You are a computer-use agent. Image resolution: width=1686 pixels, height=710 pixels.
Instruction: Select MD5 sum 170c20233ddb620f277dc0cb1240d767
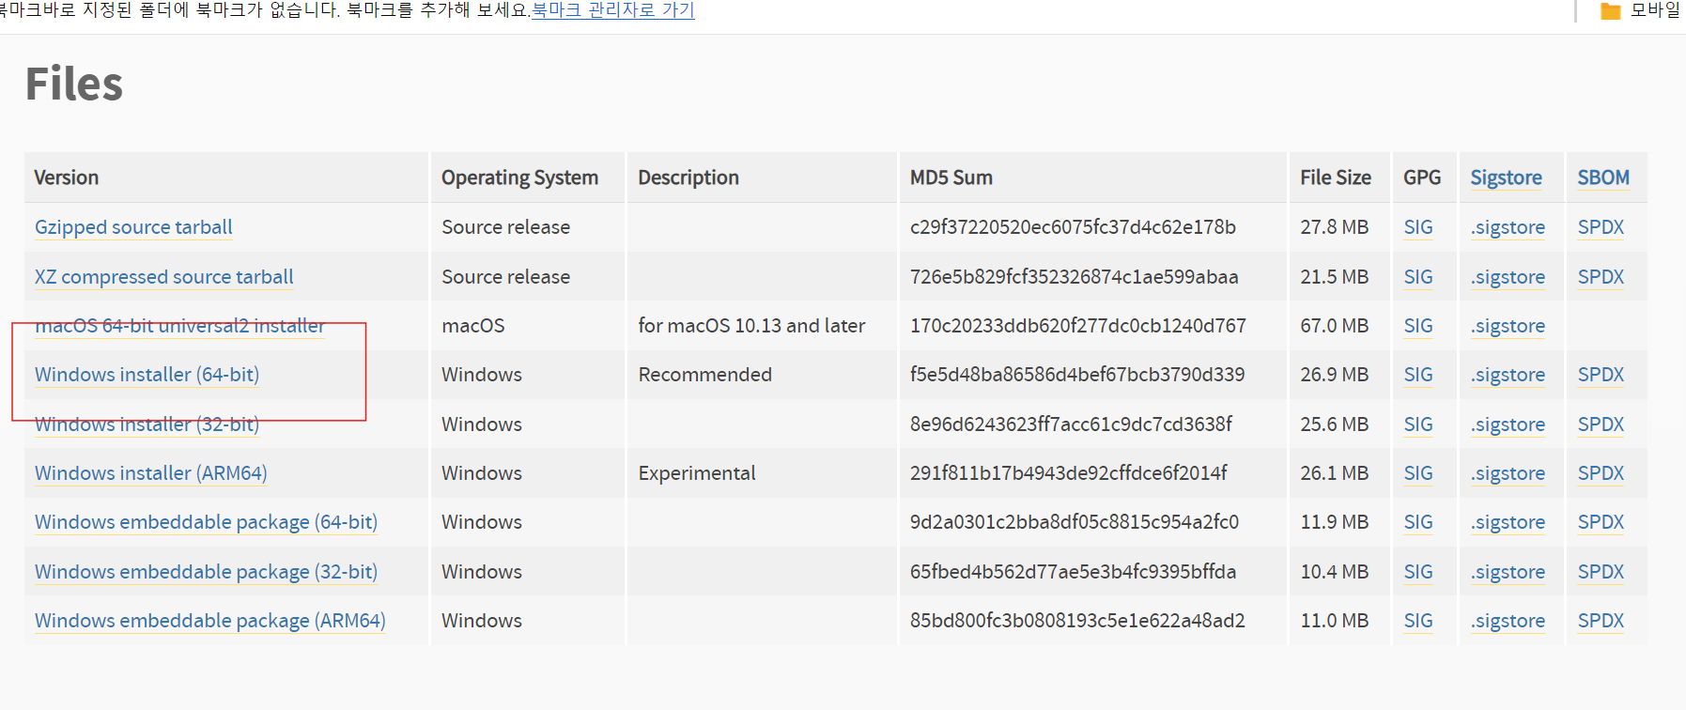pos(1078,326)
